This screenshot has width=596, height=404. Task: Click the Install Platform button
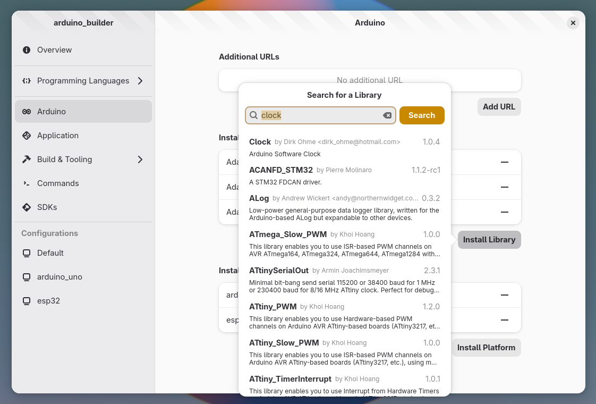point(486,348)
